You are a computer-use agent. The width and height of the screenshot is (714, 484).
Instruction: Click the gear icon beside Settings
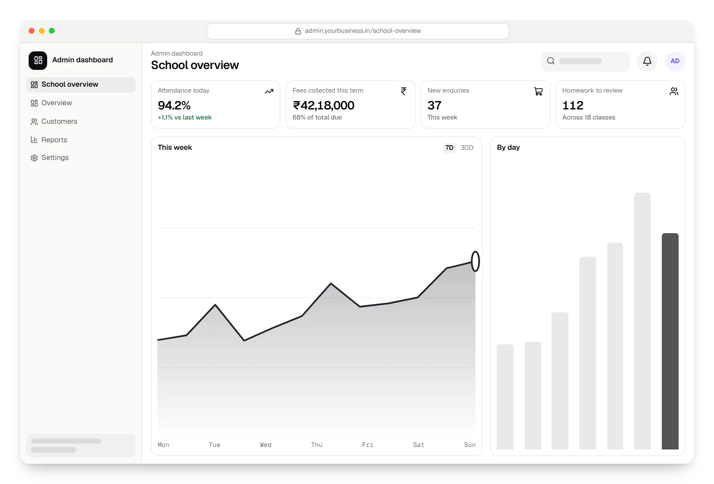[x=34, y=158]
